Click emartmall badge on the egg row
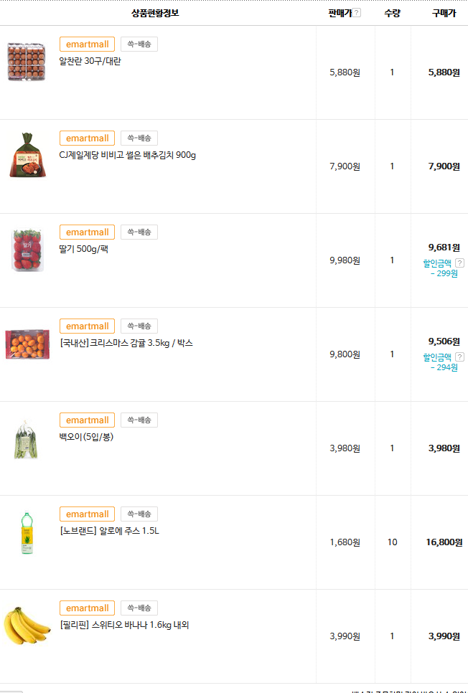The height and width of the screenshot is (693, 468). click(87, 44)
